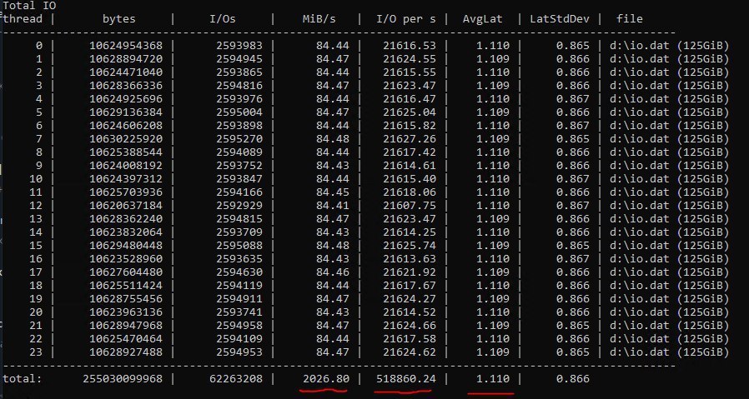Click total I/Os value 62263208
Viewport: 749px width, 399px height.
pos(236,379)
